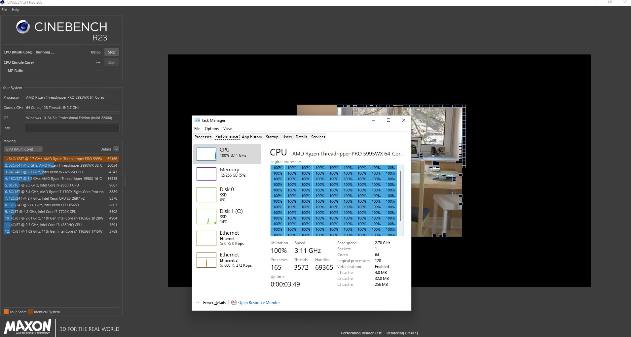Viewport: 631px width, 337px height.
Task: Select i7-1165G7 @15W ranking entry
Action: [x=61, y=231]
